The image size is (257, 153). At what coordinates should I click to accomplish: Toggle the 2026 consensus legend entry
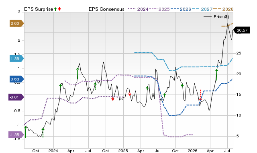[181, 9]
